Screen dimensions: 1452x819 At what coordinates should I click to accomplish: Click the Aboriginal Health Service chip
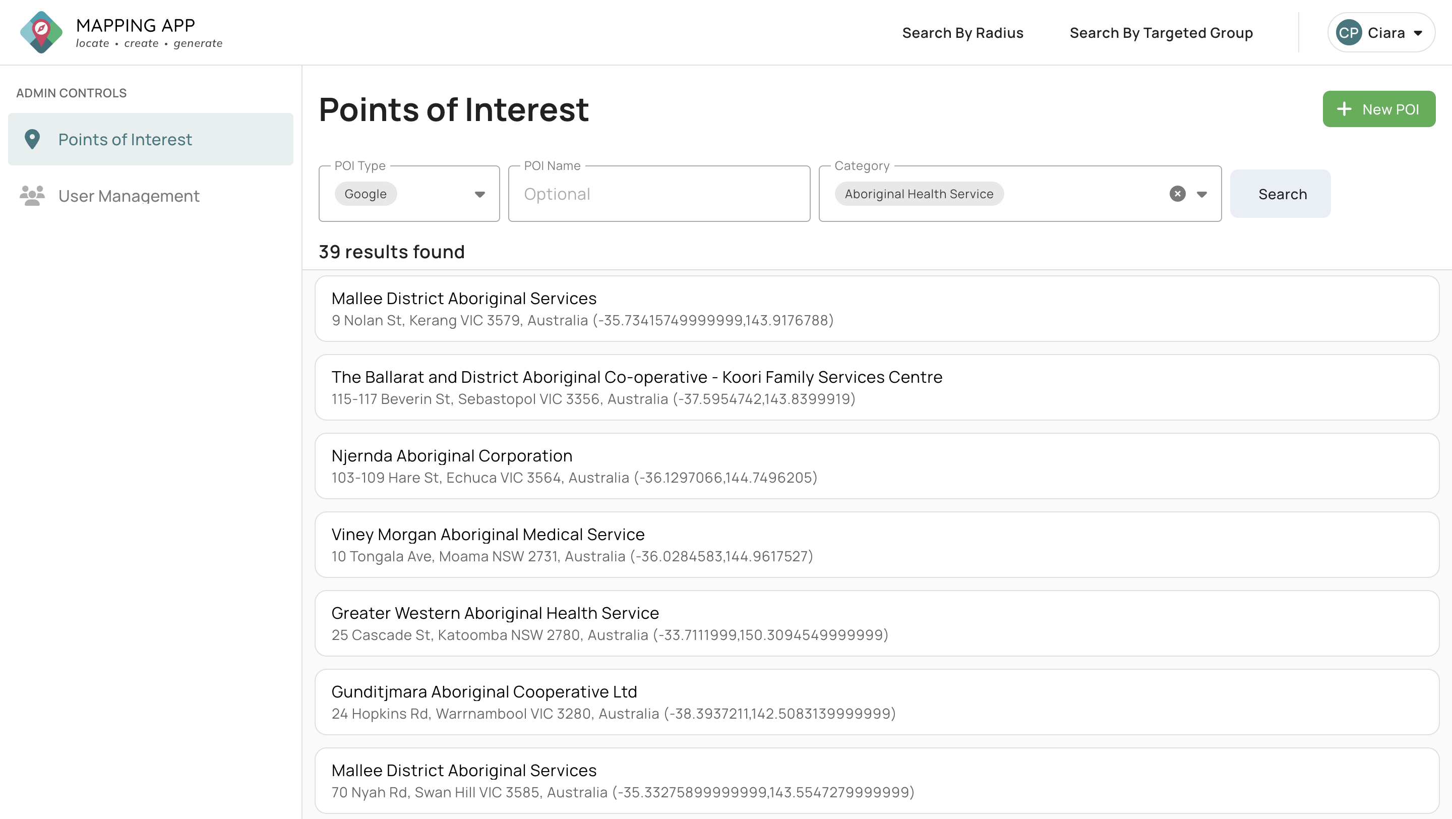point(918,194)
